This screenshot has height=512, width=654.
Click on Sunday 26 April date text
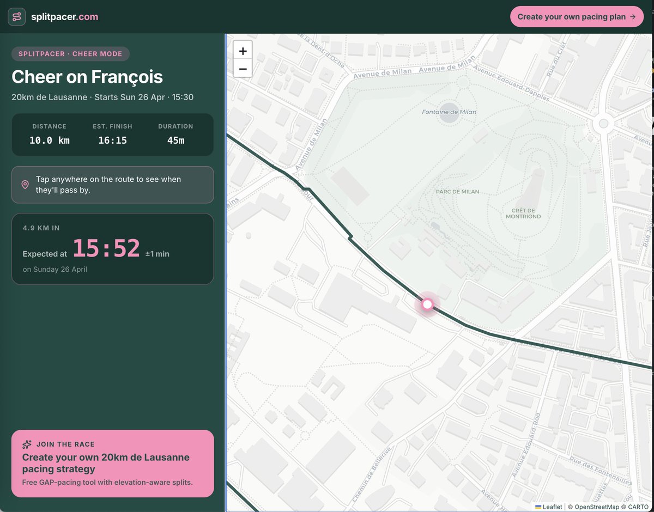click(55, 270)
